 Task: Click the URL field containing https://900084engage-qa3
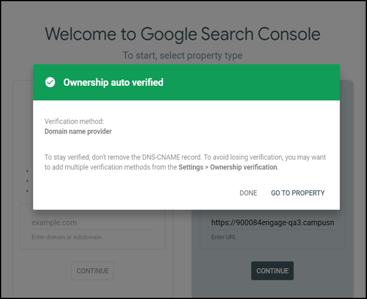tap(273, 222)
